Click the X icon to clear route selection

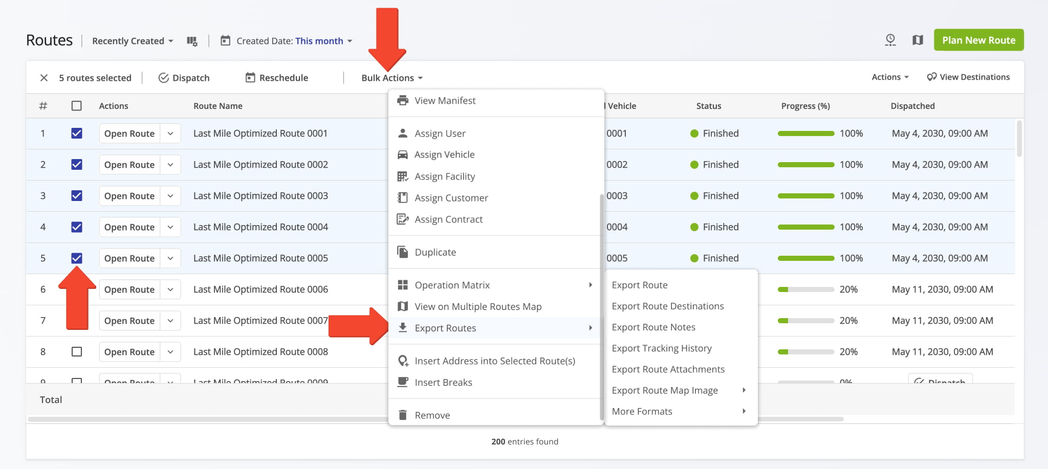[44, 78]
